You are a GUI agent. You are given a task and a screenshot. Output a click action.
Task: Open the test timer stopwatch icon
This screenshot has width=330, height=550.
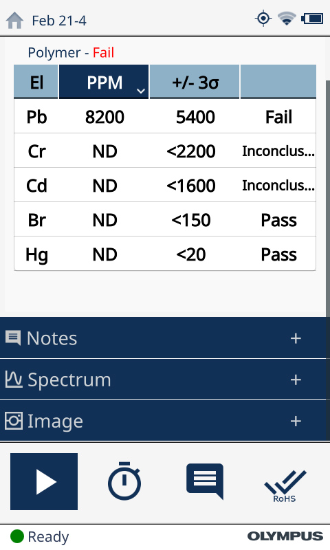pos(124,481)
